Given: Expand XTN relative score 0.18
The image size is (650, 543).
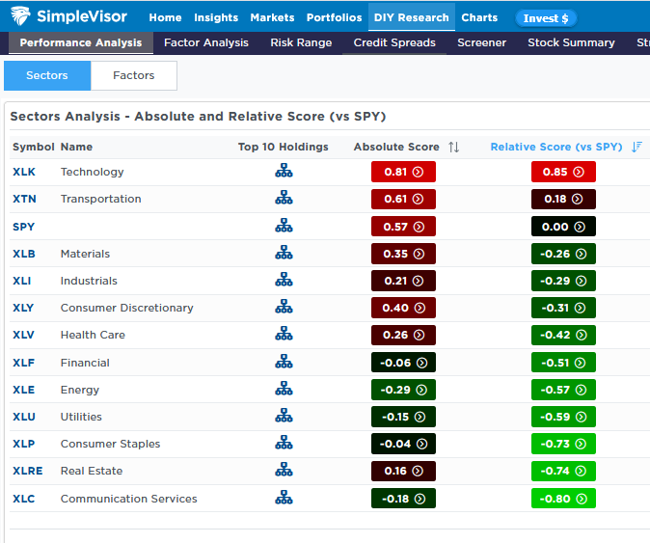Looking at the screenshot, I should click(563, 199).
